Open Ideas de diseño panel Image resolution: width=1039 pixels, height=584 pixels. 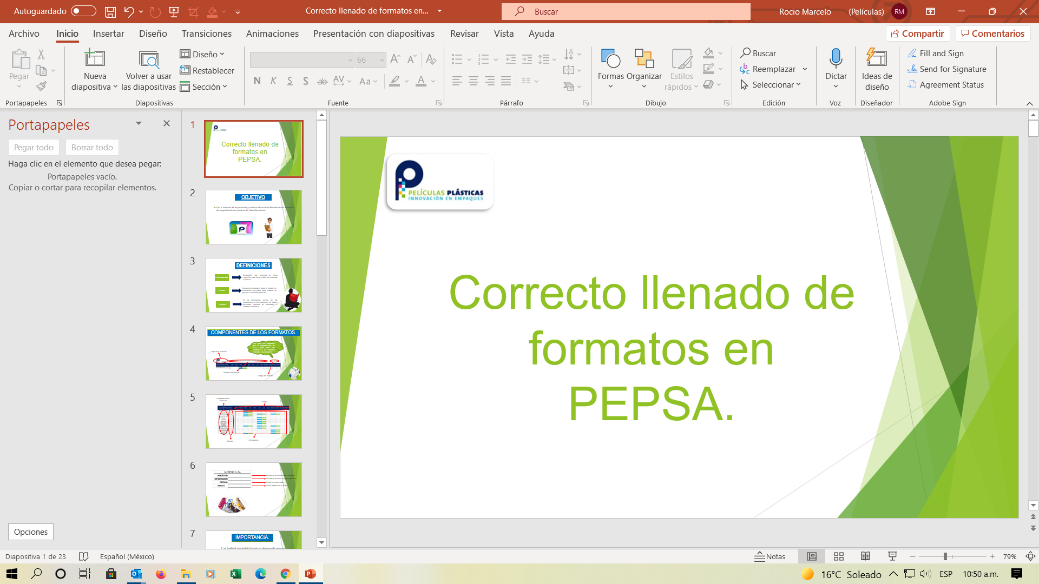tap(876, 68)
